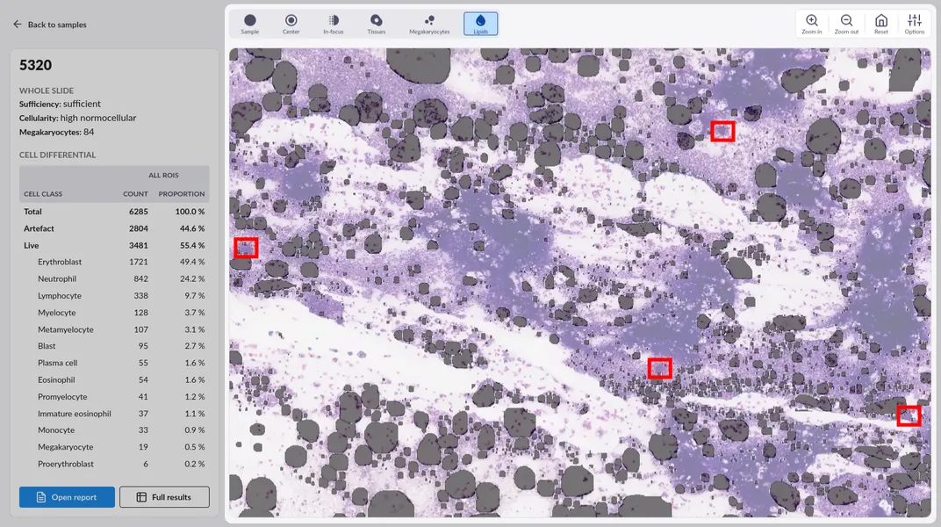Screen dimensions: 941x527
Task: Show the In-focus overlay
Action: click(333, 24)
